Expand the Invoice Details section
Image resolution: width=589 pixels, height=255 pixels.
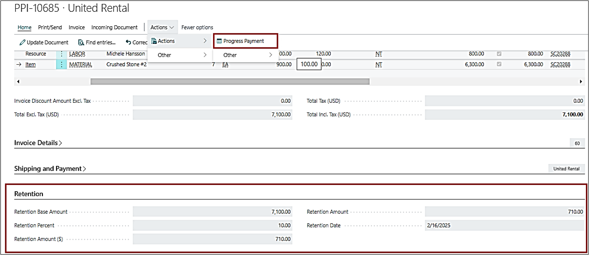pyautogui.click(x=38, y=143)
